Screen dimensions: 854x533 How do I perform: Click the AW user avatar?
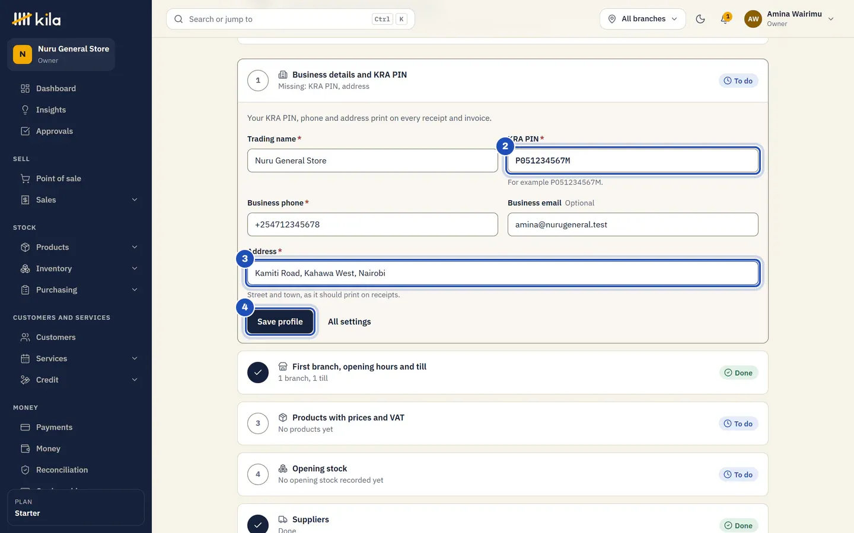pyautogui.click(x=753, y=19)
